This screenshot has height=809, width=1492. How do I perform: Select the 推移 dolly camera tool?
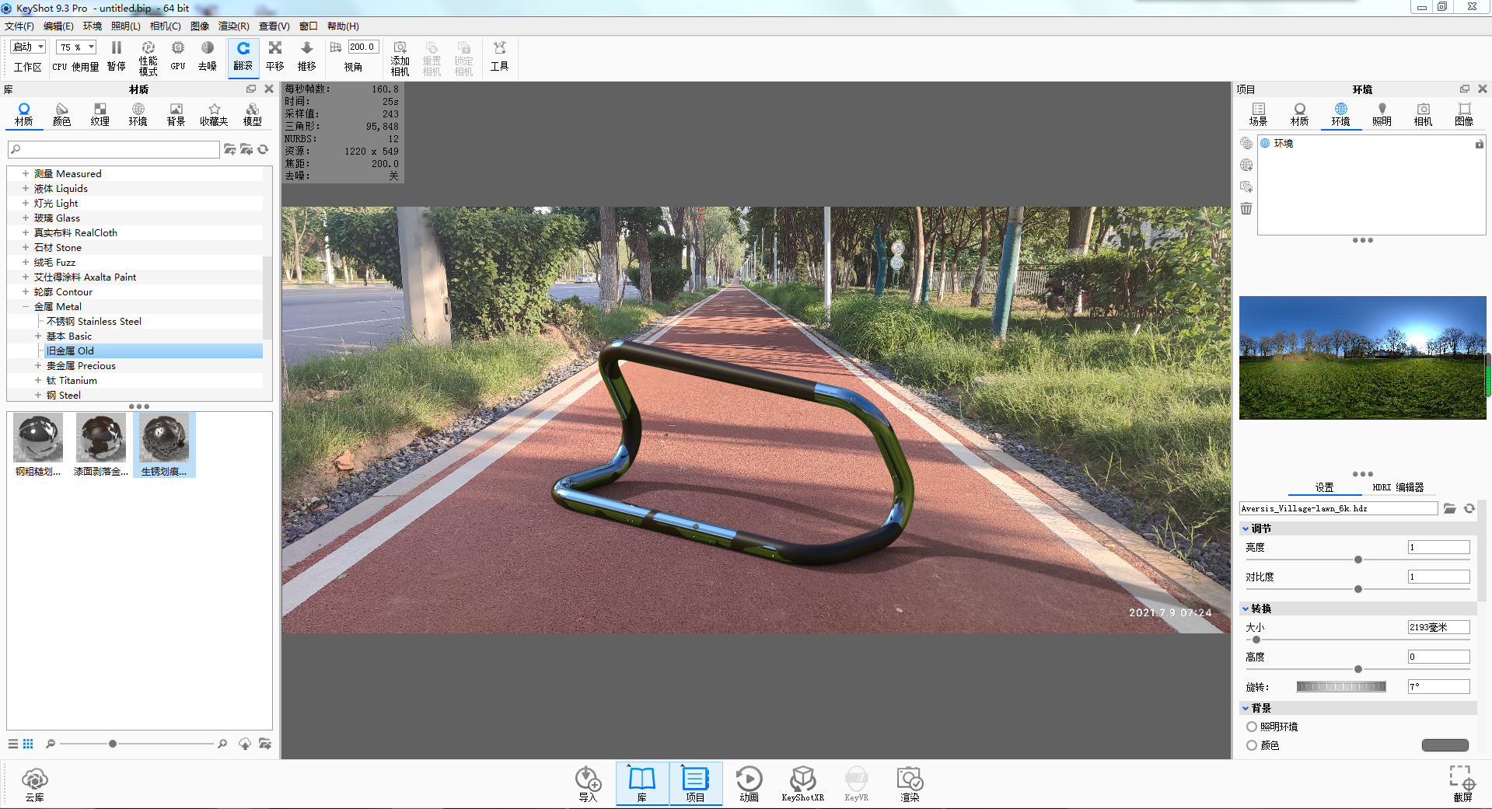(x=307, y=57)
